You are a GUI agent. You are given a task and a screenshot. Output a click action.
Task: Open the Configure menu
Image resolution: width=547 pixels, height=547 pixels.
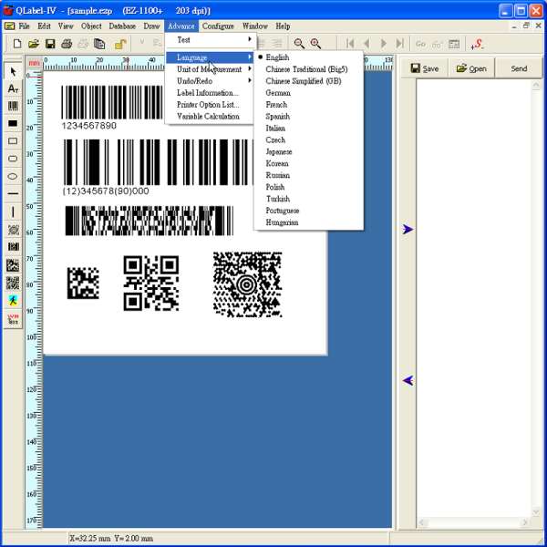click(218, 26)
